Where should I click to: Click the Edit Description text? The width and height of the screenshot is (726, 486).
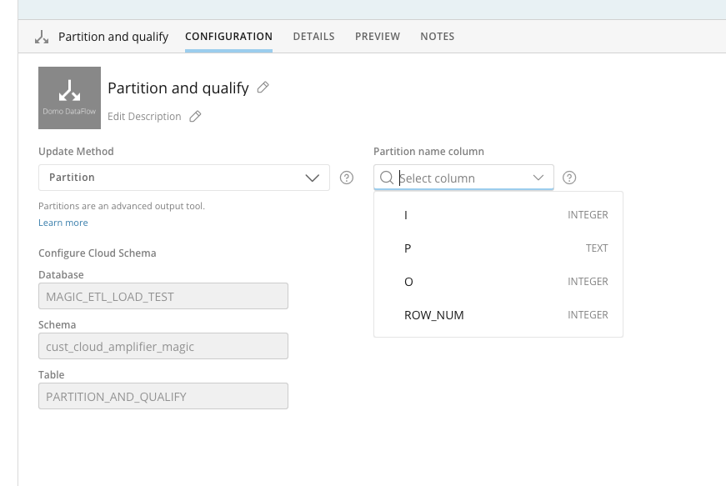pyautogui.click(x=144, y=117)
